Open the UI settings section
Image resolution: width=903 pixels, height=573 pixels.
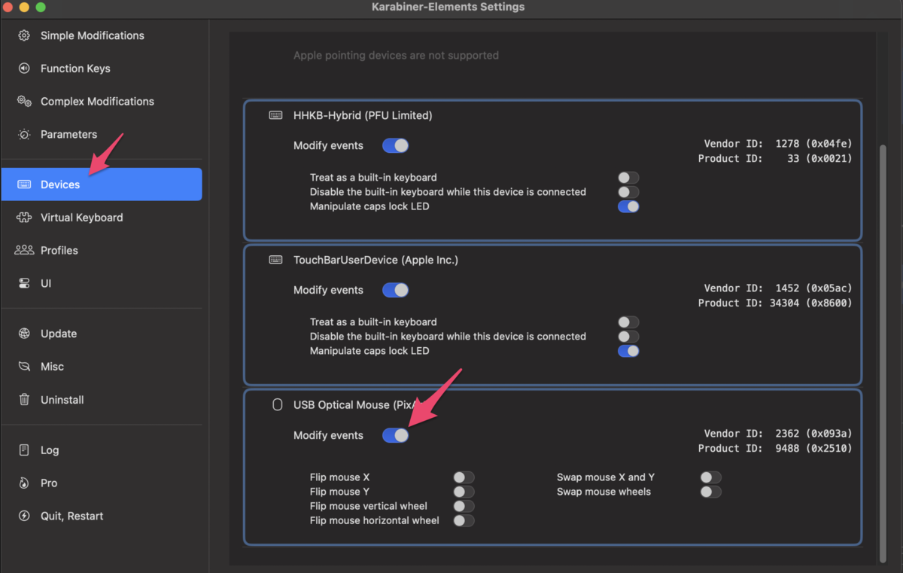click(x=102, y=284)
